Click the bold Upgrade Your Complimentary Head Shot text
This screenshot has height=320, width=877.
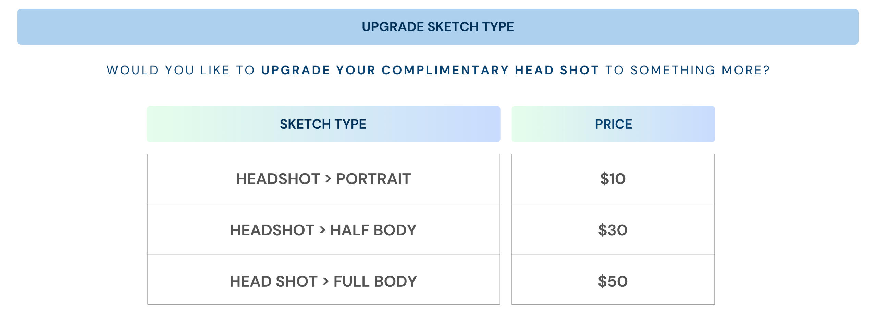point(430,70)
